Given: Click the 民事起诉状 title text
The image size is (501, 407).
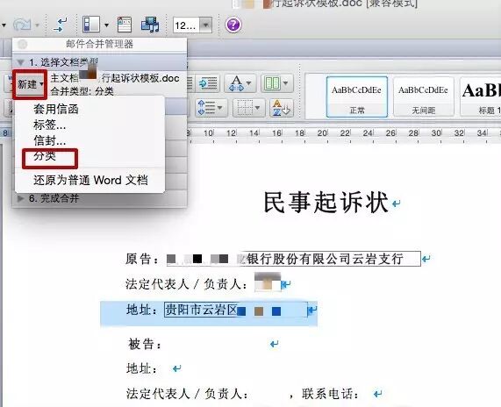Looking at the screenshot, I should 326,203.
